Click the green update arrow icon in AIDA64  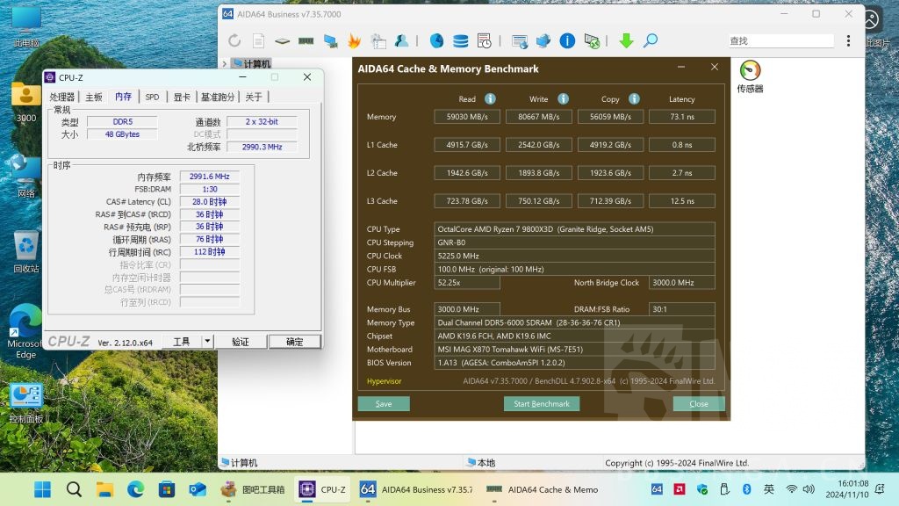(x=626, y=40)
